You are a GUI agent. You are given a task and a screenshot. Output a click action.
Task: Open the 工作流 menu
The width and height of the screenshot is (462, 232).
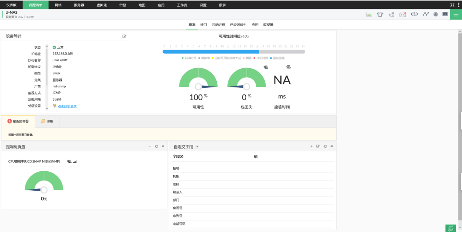coord(182,5)
